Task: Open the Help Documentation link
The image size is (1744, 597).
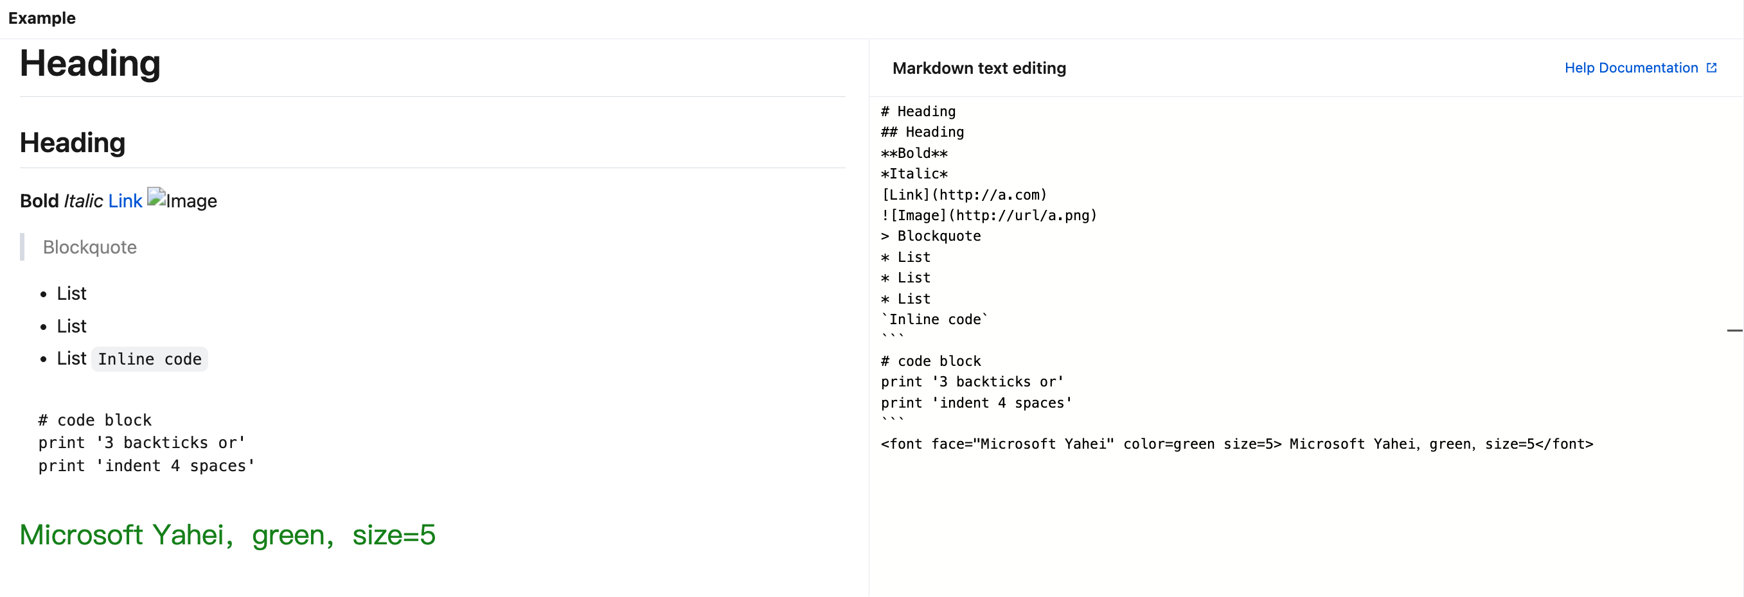Action: pyautogui.click(x=1630, y=68)
